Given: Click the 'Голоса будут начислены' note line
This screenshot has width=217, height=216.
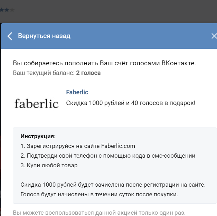Looking at the screenshot, I should pos(99,195).
